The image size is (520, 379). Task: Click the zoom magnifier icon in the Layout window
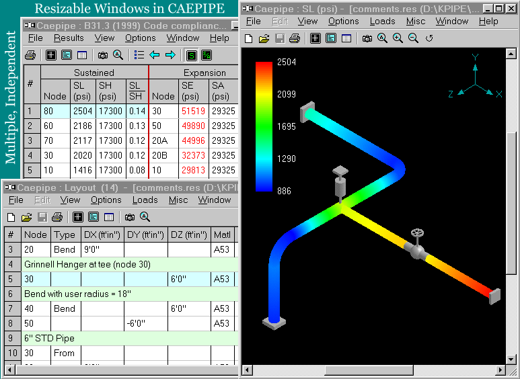tap(145, 217)
